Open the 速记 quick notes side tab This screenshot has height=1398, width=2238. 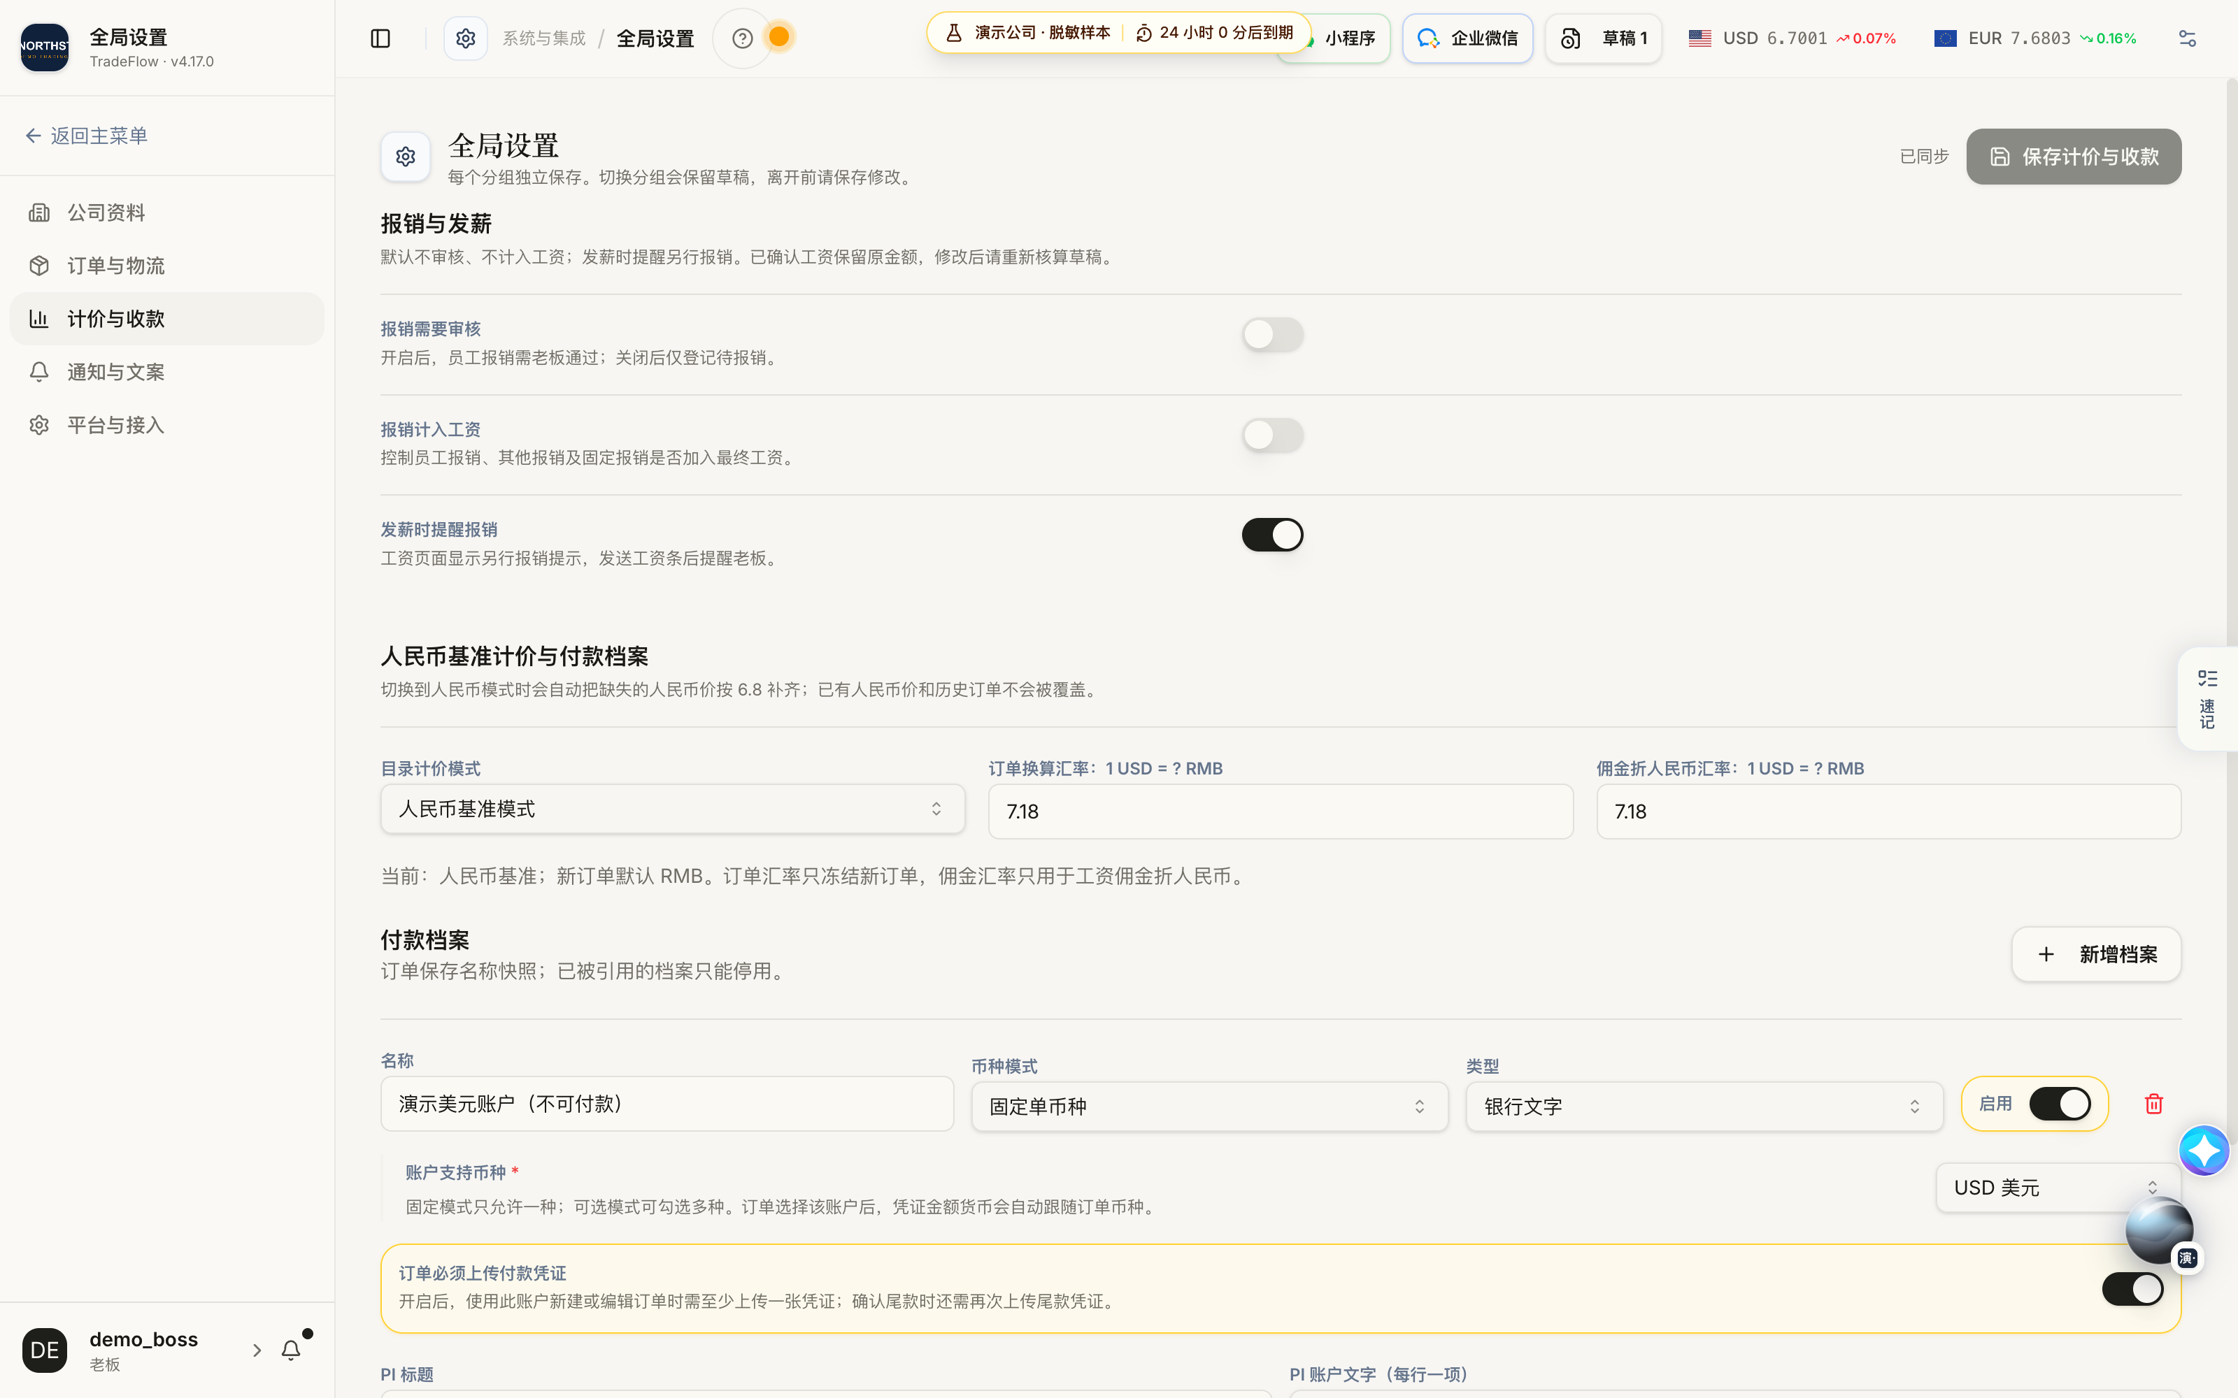pyautogui.click(x=2207, y=699)
